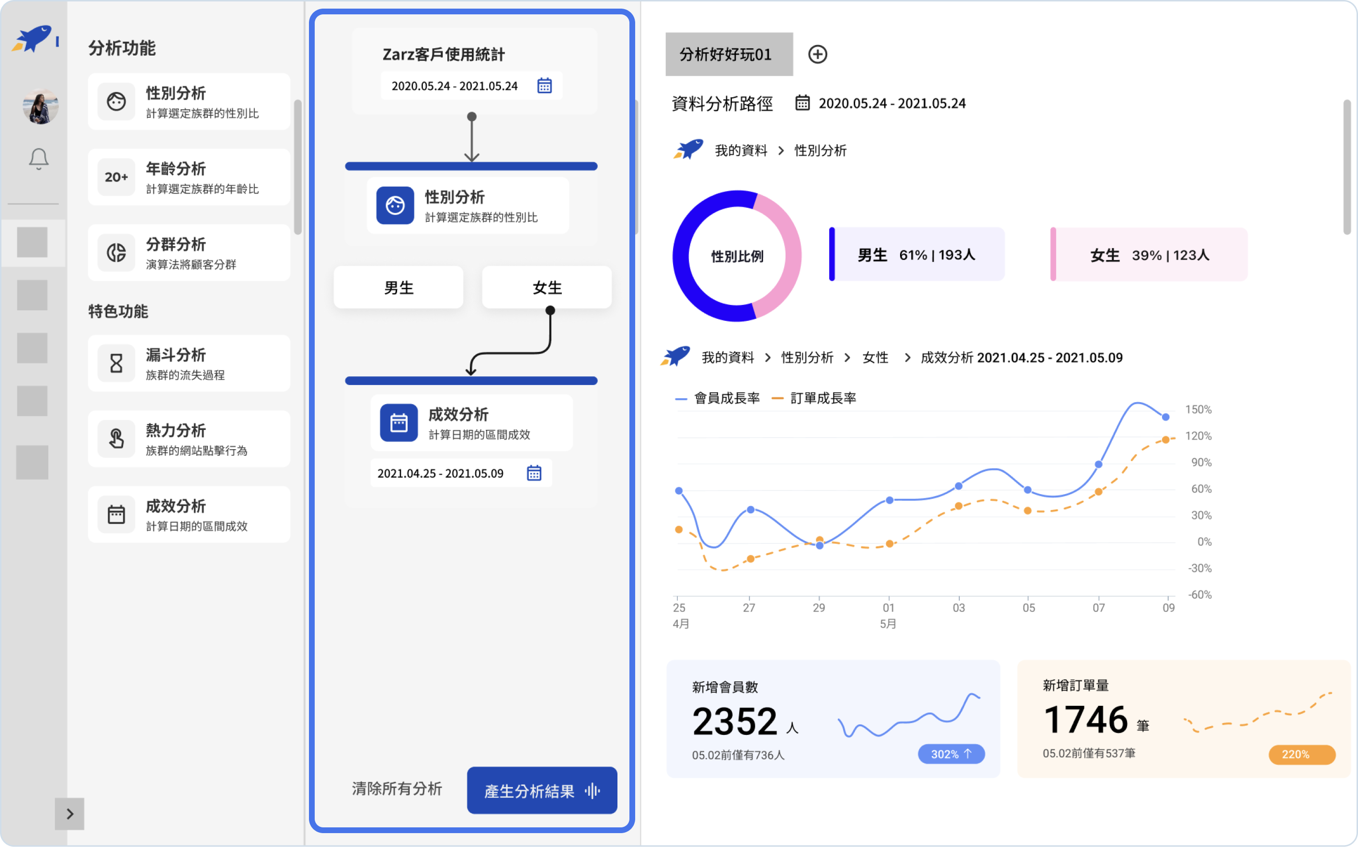Image resolution: width=1358 pixels, height=847 pixels.
Task: Choose the 男生 branch option
Action: pos(399,287)
